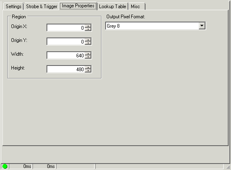Open the Strobe & Trigger tab
This screenshot has height=170, width=231.
pyautogui.click(x=42, y=7)
